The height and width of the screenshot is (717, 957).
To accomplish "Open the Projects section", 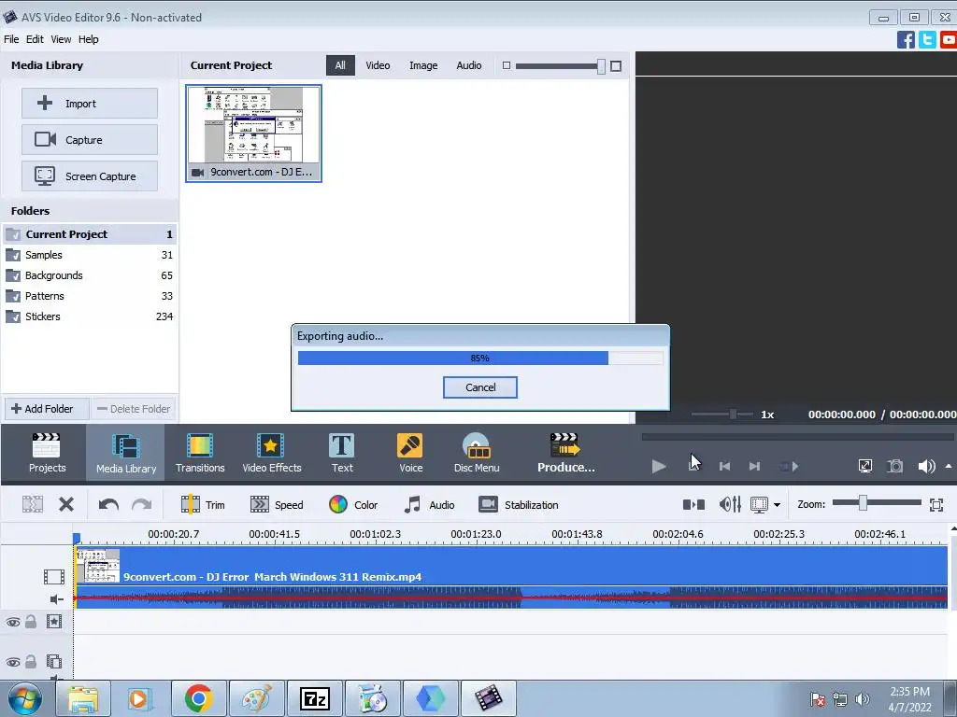I will (x=47, y=453).
